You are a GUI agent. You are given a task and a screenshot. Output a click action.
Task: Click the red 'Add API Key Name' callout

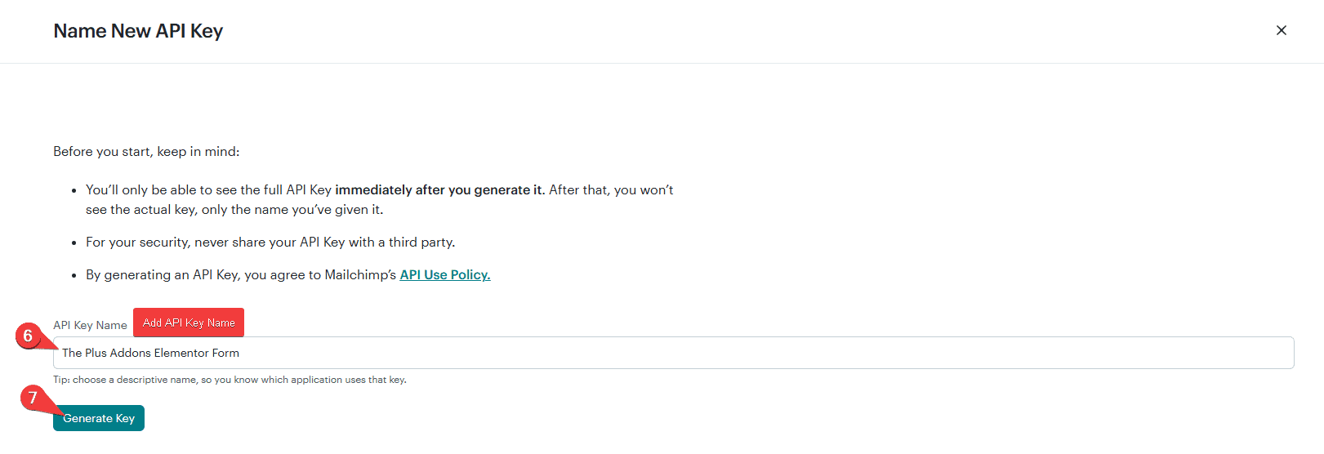[x=189, y=323]
